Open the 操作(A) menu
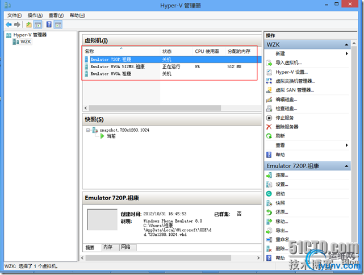The image size is (364, 275). pyautogui.click(x=35, y=15)
